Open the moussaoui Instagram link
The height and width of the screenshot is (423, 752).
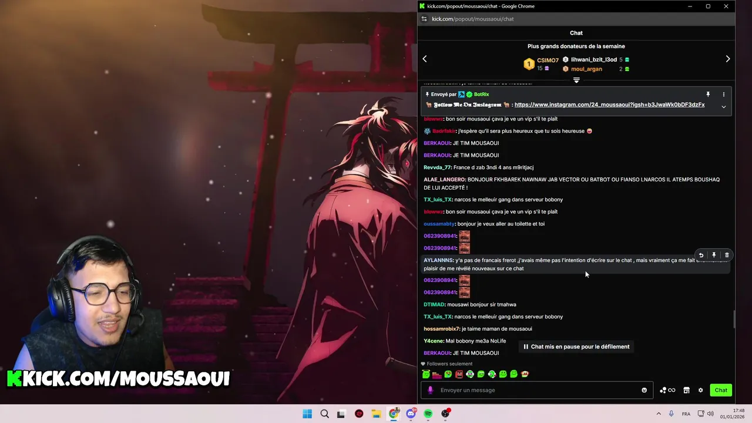tap(609, 105)
